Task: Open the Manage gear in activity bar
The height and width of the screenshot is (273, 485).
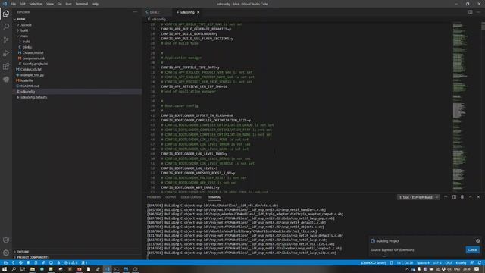Action: pos(6,253)
